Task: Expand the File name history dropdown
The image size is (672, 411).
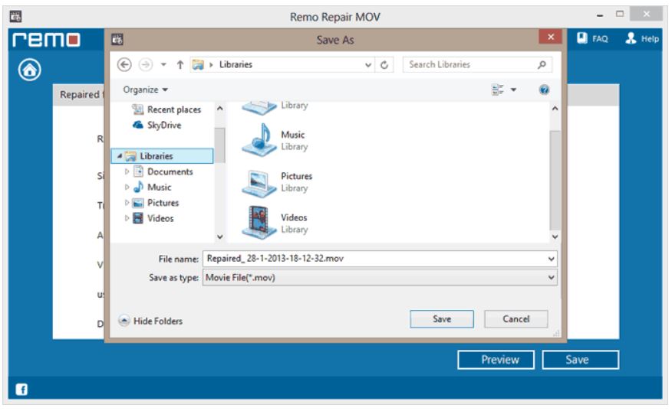Action: coord(552,259)
